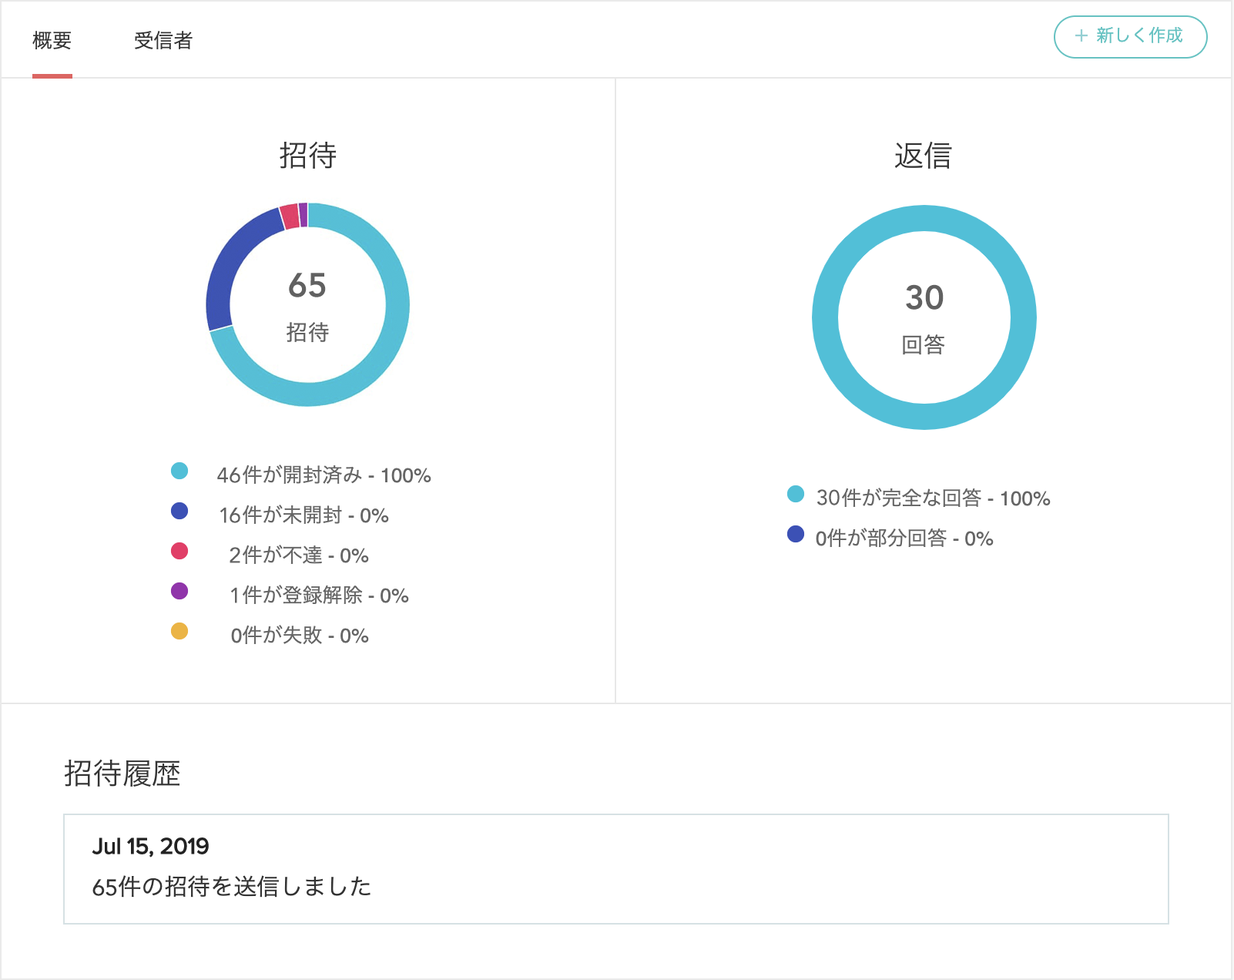Select the text 30件が完全な回答 - 100%
The image size is (1234, 980).
(x=933, y=498)
